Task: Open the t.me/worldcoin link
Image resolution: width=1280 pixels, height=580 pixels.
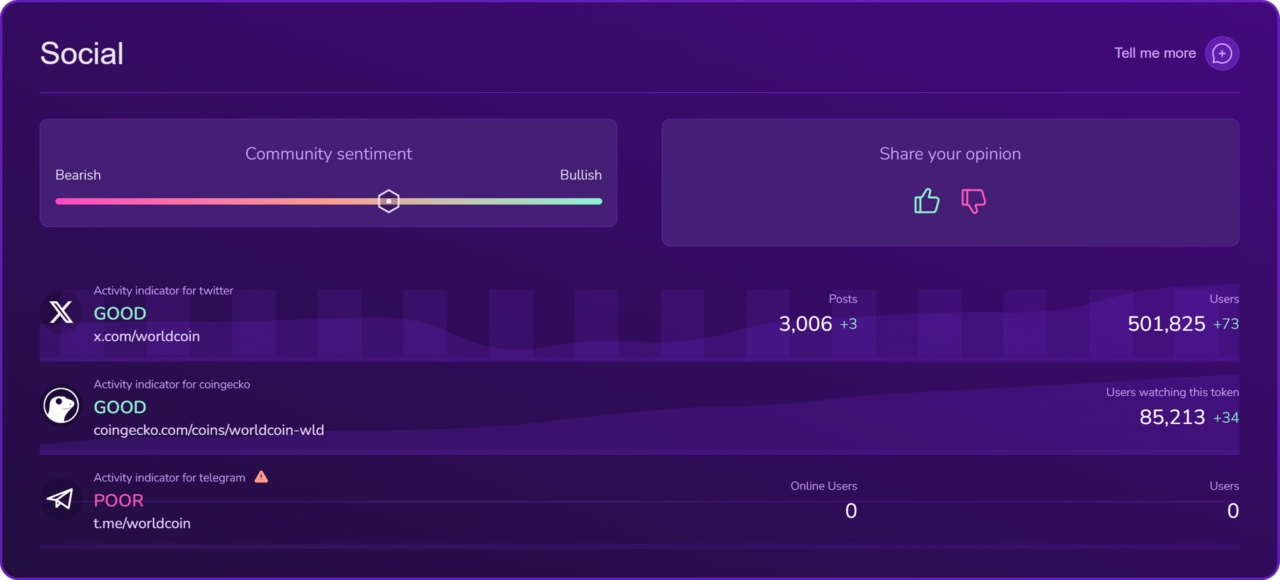Action: click(142, 523)
